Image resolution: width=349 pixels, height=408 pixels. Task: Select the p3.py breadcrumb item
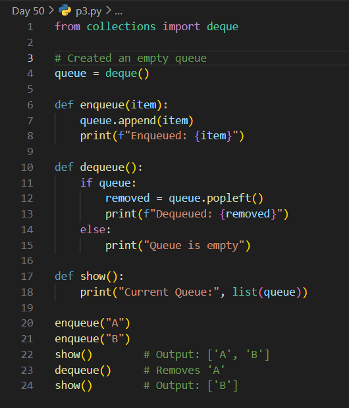click(88, 12)
